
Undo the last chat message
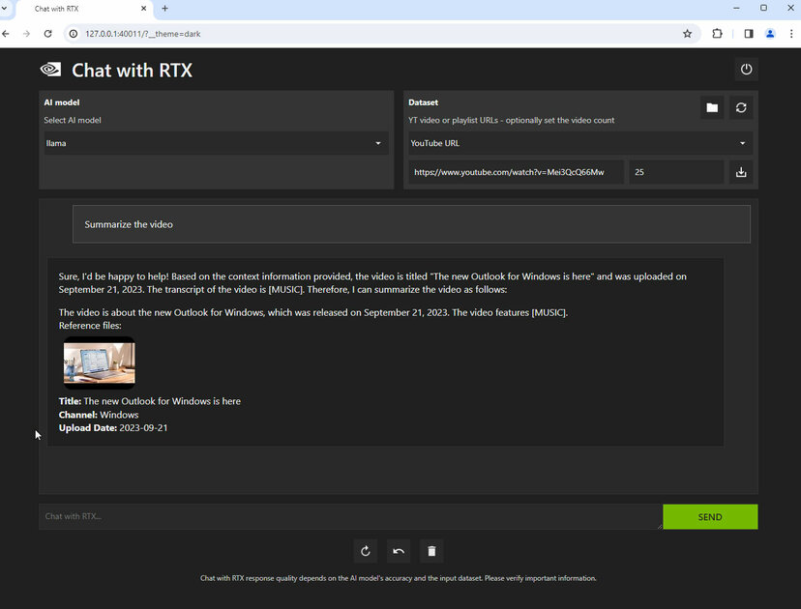pyautogui.click(x=399, y=551)
